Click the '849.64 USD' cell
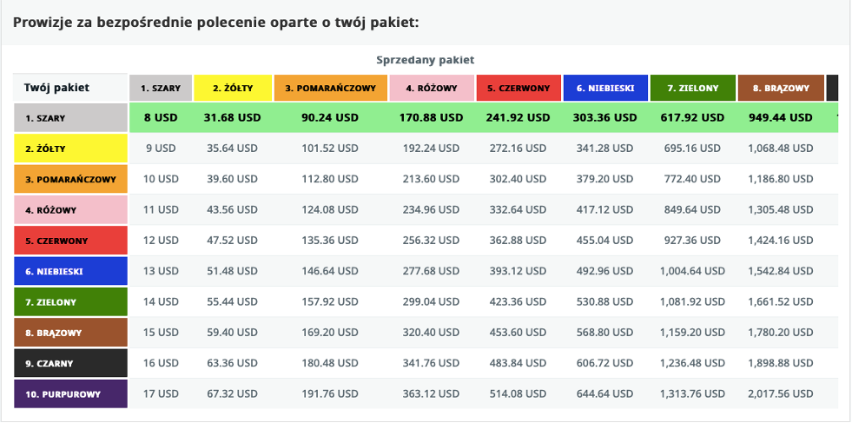The image size is (852, 423). (x=693, y=209)
